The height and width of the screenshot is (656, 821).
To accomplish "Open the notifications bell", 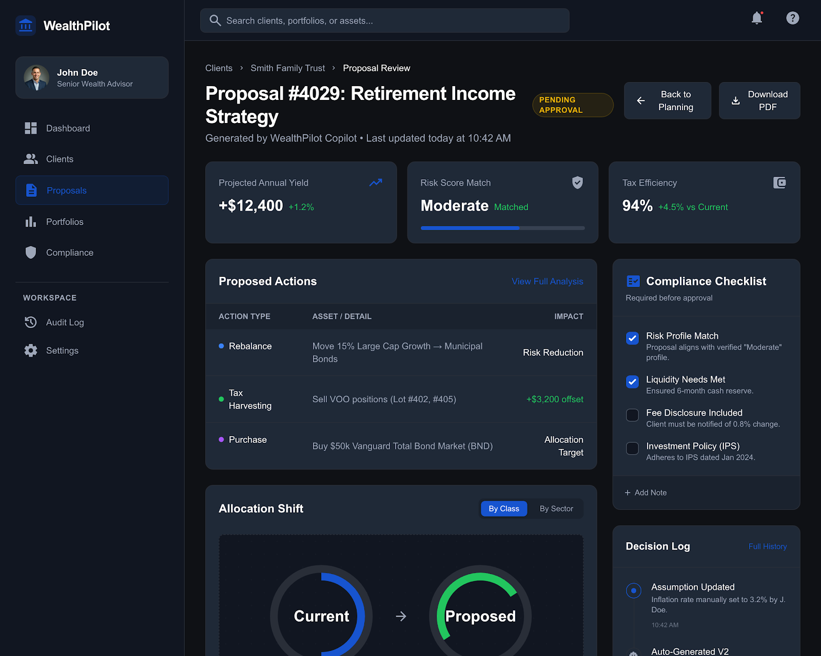I will click(x=756, y=18).
